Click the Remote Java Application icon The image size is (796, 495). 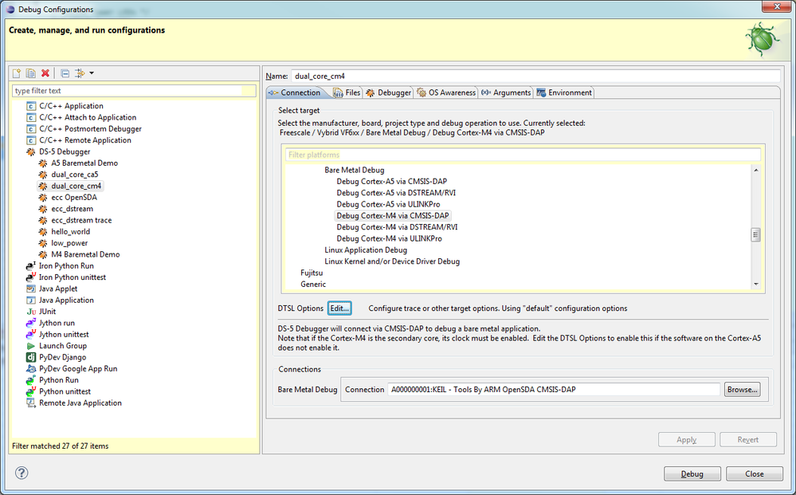coord(31,403)
